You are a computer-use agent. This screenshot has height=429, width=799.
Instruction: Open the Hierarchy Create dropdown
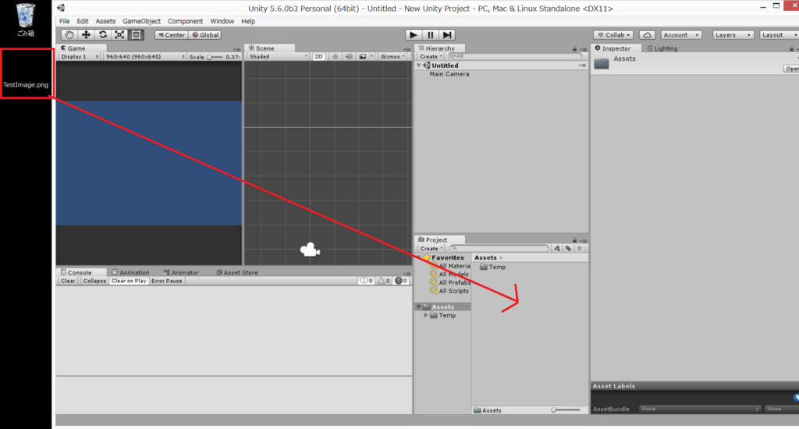(431, 57)
